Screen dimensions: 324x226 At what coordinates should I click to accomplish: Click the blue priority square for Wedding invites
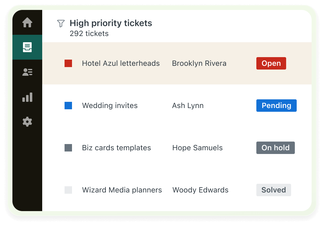click(x=68, y=106)
